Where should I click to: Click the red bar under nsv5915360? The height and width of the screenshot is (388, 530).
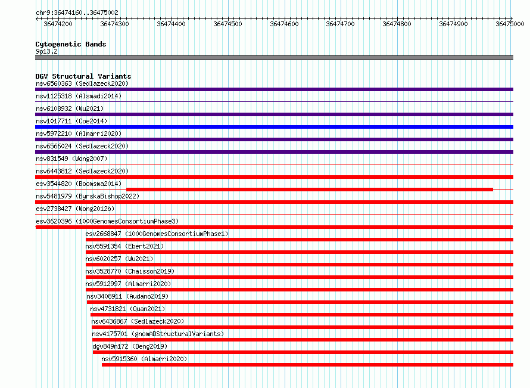(x=308, y=365)
